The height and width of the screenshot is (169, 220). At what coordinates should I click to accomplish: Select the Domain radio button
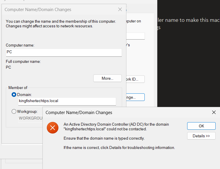(x=14, y=95)
